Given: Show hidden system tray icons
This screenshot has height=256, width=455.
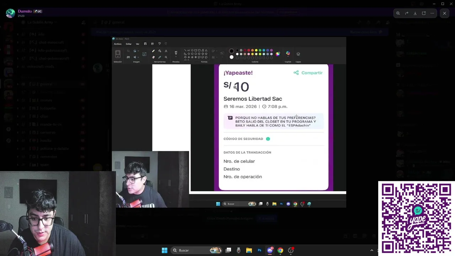Looking at the screenshot, I should pyautogui.click(x=372, y=250).
